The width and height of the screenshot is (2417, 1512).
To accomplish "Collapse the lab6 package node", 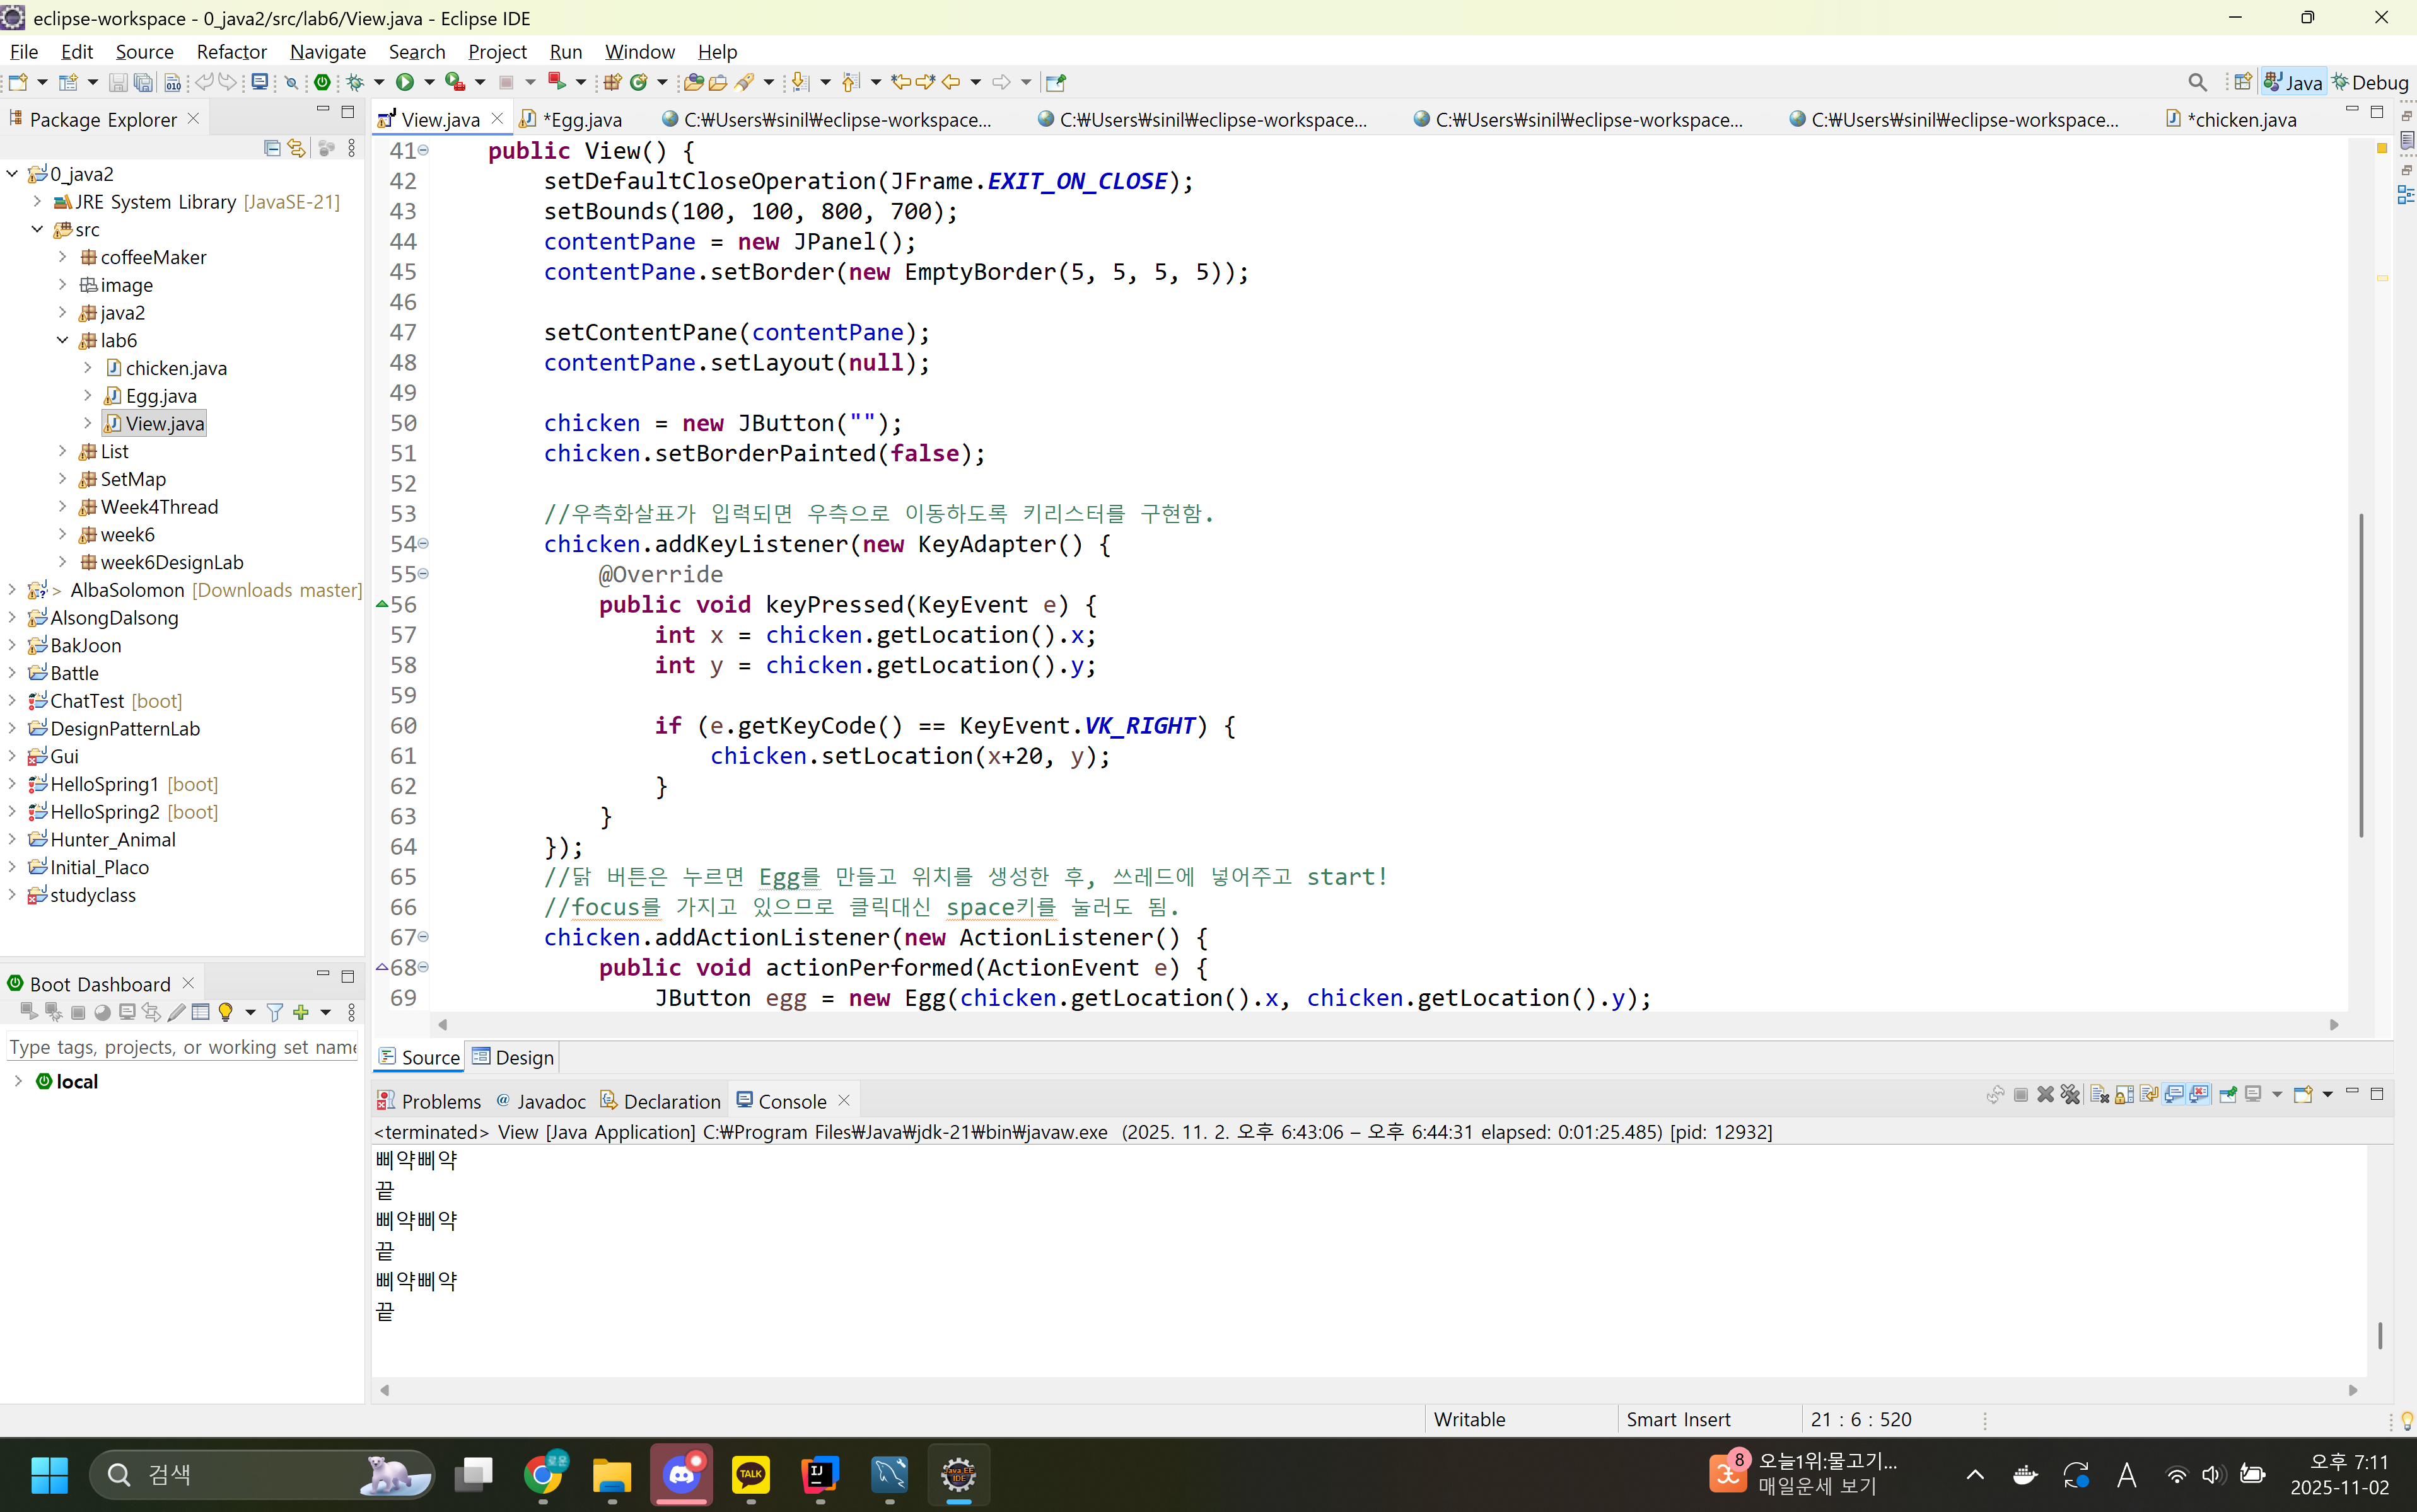I will point(62,340).
